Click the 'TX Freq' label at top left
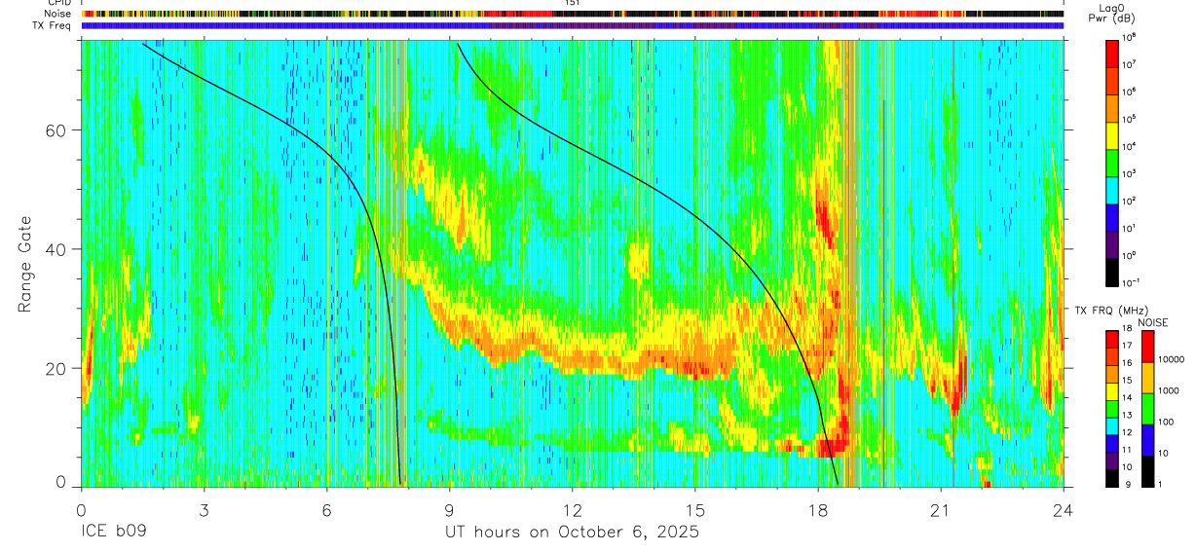This screenshot has height=552, width=1196. click(x=52, y=25)
